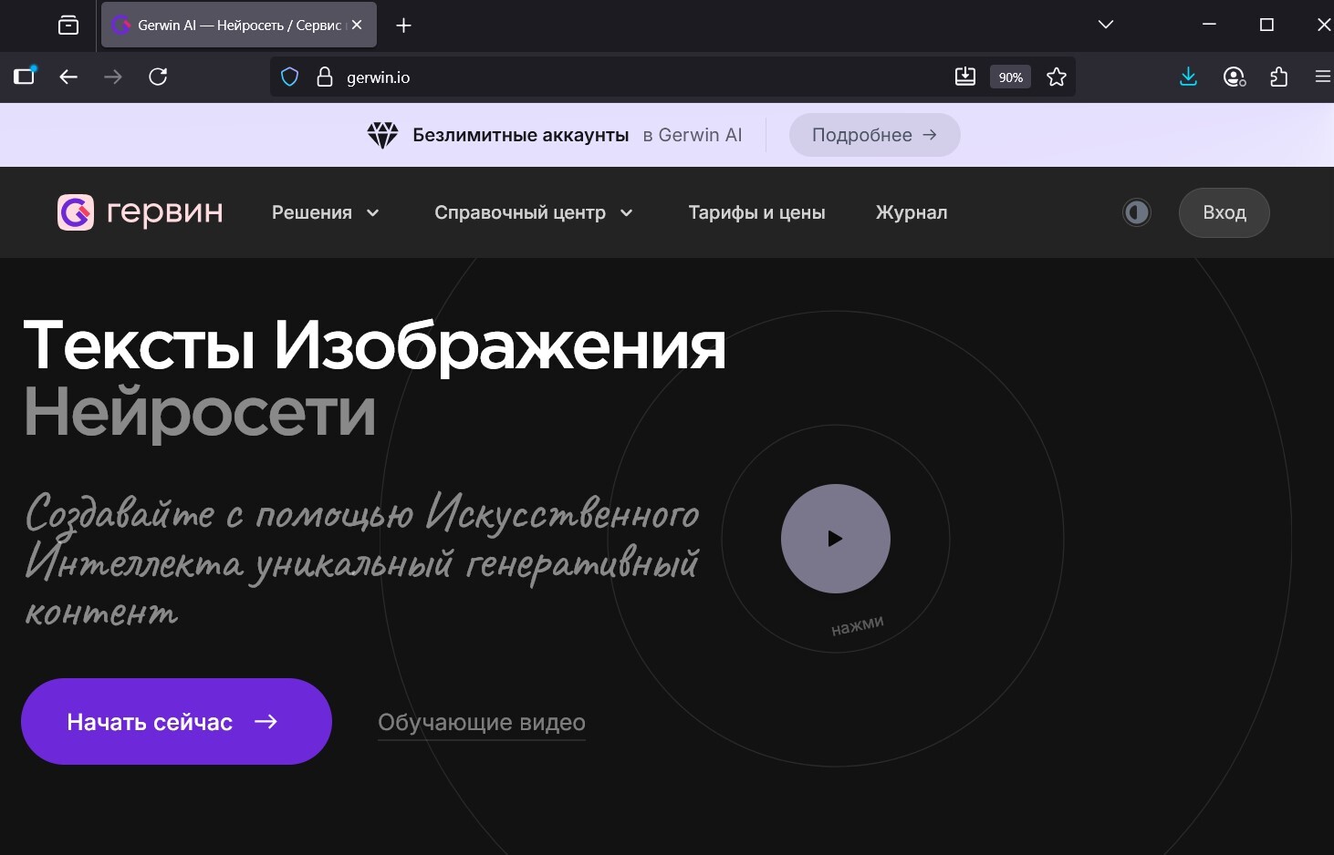Expand the Справочный центр dropdown

click(x=533, y=212)
